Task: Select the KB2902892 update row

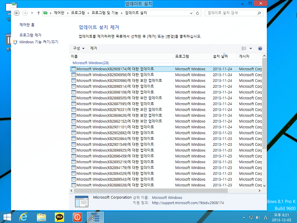Action: pyautogui.click(x=166, y=133)
